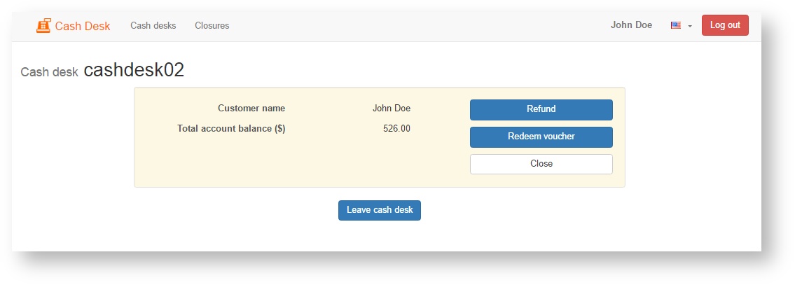Click the Cash Desk brand text link
This screenshot has width=795, height=285.
point(83,26)
